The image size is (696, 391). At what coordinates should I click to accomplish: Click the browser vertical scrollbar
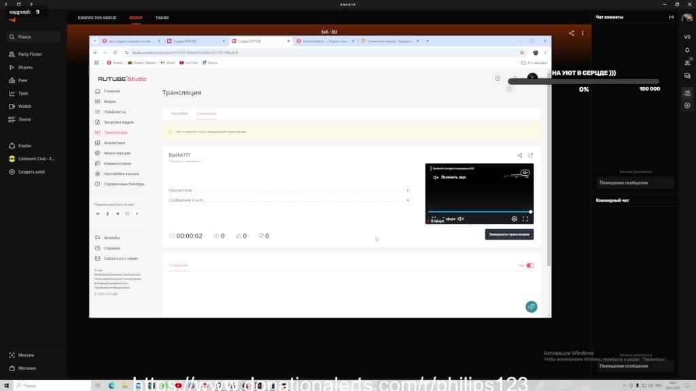(x=549, y=168)
